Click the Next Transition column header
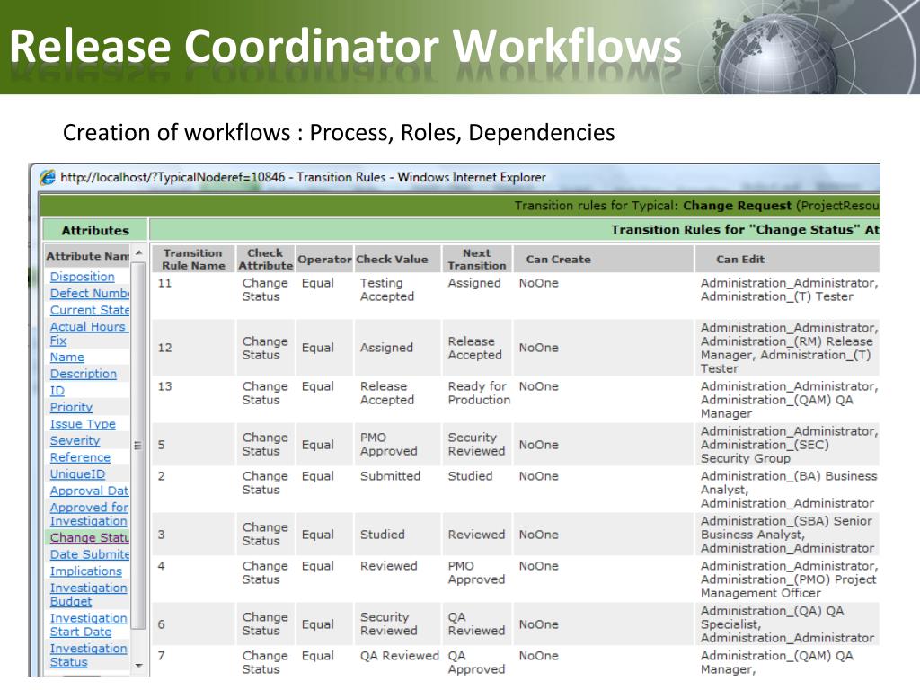 point(476,260)
